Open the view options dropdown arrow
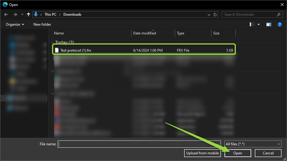This screenshot has width=287, height=161. [x=259, y=24]
